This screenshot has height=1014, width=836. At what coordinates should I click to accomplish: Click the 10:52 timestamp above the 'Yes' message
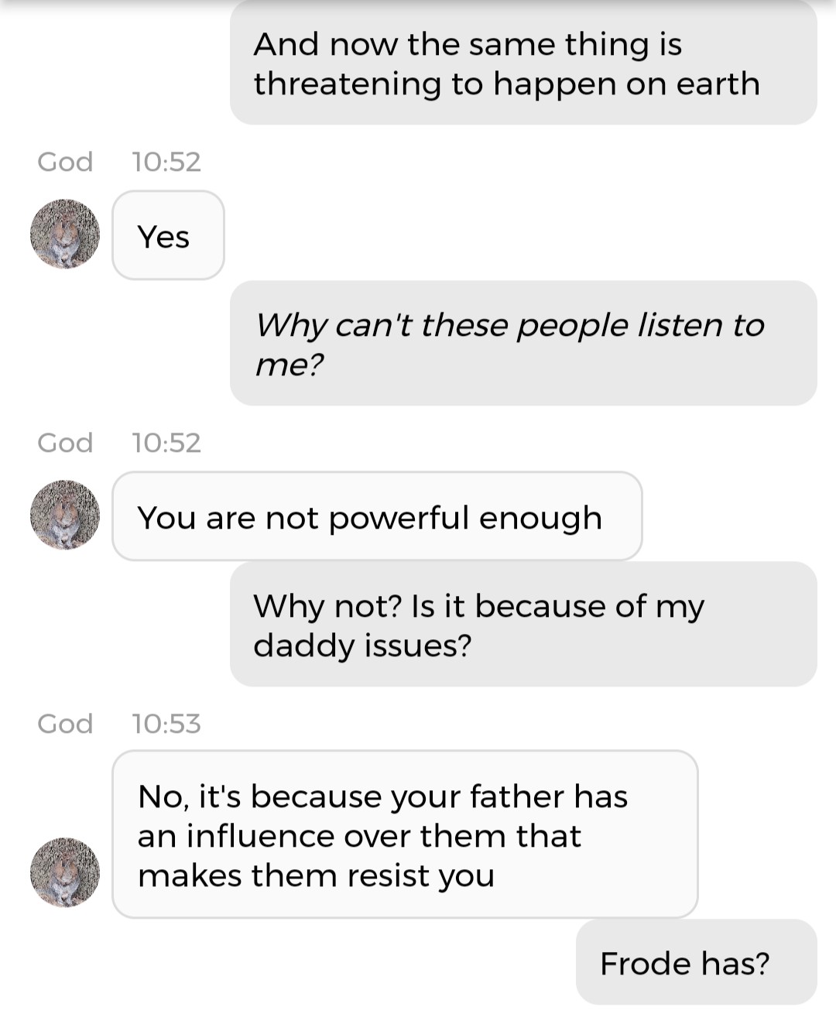[166, 162]
